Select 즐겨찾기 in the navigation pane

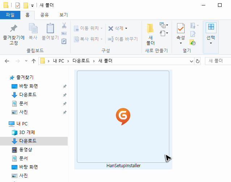point(25,77)
